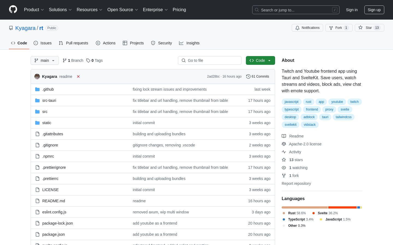393x245 pixels.
Task: Click the TypeScript blue language dot
Action: pyautogui.click(x=284, y=219)
